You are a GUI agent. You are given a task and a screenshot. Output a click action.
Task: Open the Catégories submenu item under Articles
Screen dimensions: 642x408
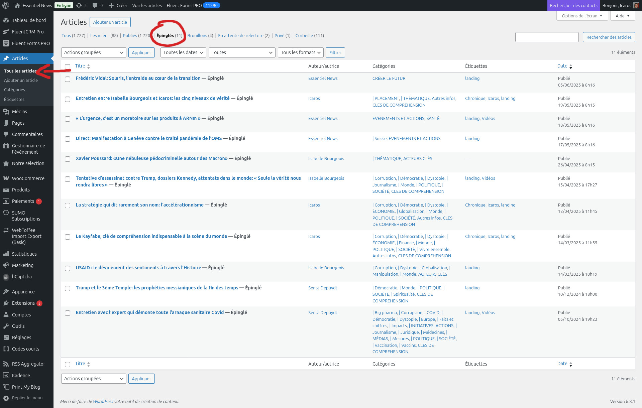click(x=14, y=90)
